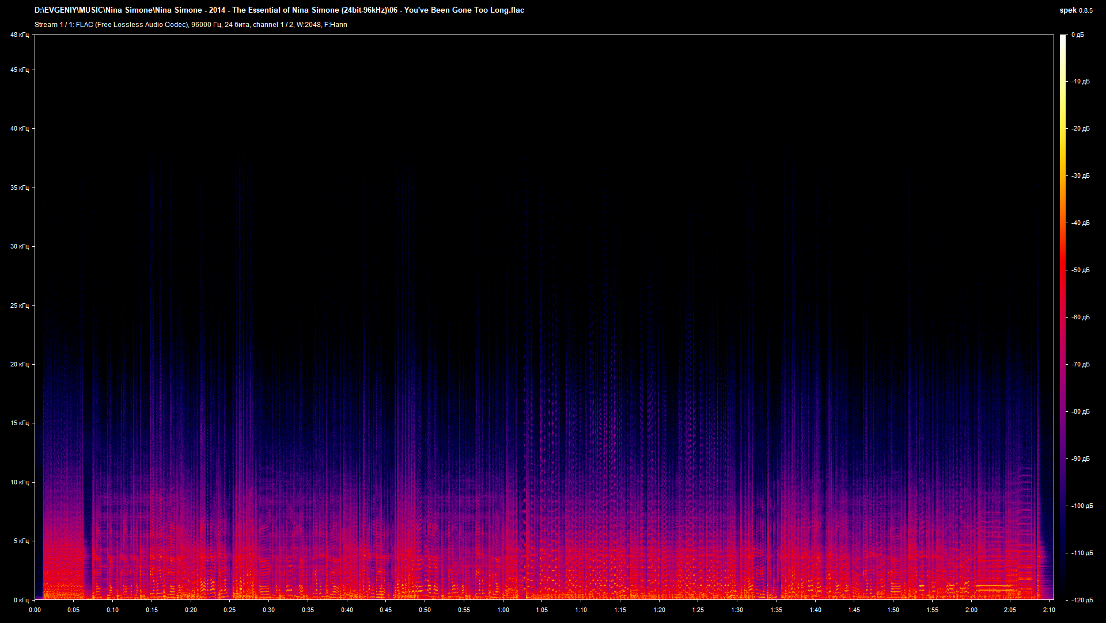Select the '1:05' time axis label
The image size is (1106, 623).
pos(542,610)
